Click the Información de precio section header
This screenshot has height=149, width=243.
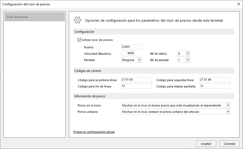154,96
